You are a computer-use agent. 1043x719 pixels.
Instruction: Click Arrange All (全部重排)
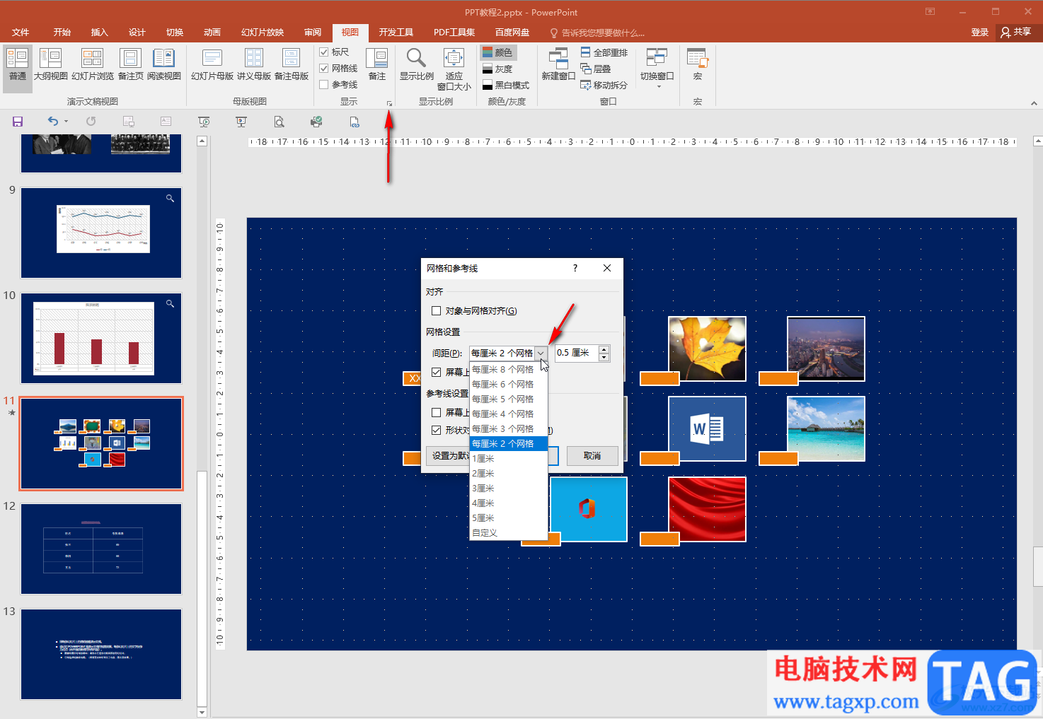tap(604, 52)
